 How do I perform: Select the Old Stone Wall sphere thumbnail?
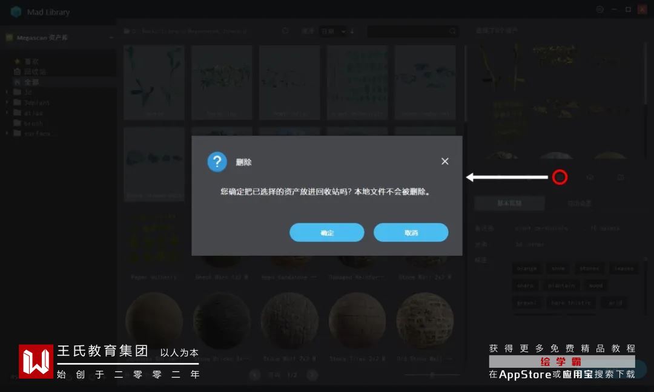pyautogui.click(x=425, y=321)
